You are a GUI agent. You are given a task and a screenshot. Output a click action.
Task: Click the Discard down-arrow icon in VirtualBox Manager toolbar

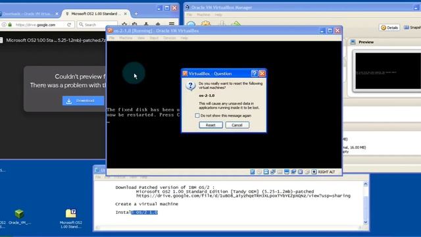pos(222,24)
